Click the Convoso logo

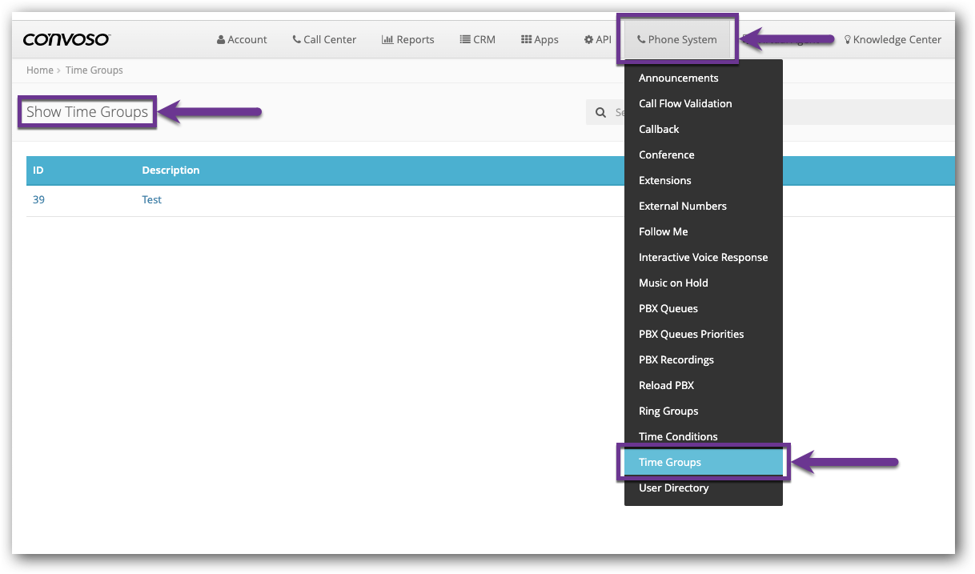66,39
